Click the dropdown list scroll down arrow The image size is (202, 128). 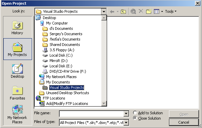pos(104,104)
